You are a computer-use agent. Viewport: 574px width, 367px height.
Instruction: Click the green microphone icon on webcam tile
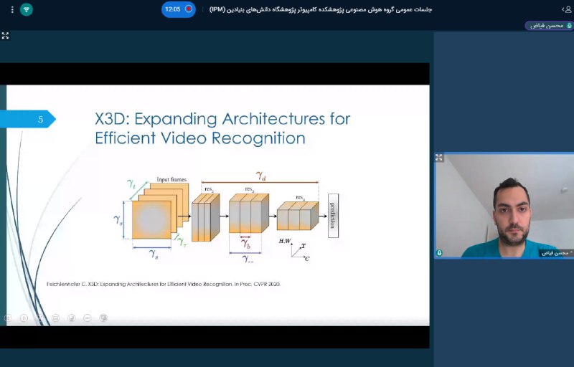click(x=439, y=252)
